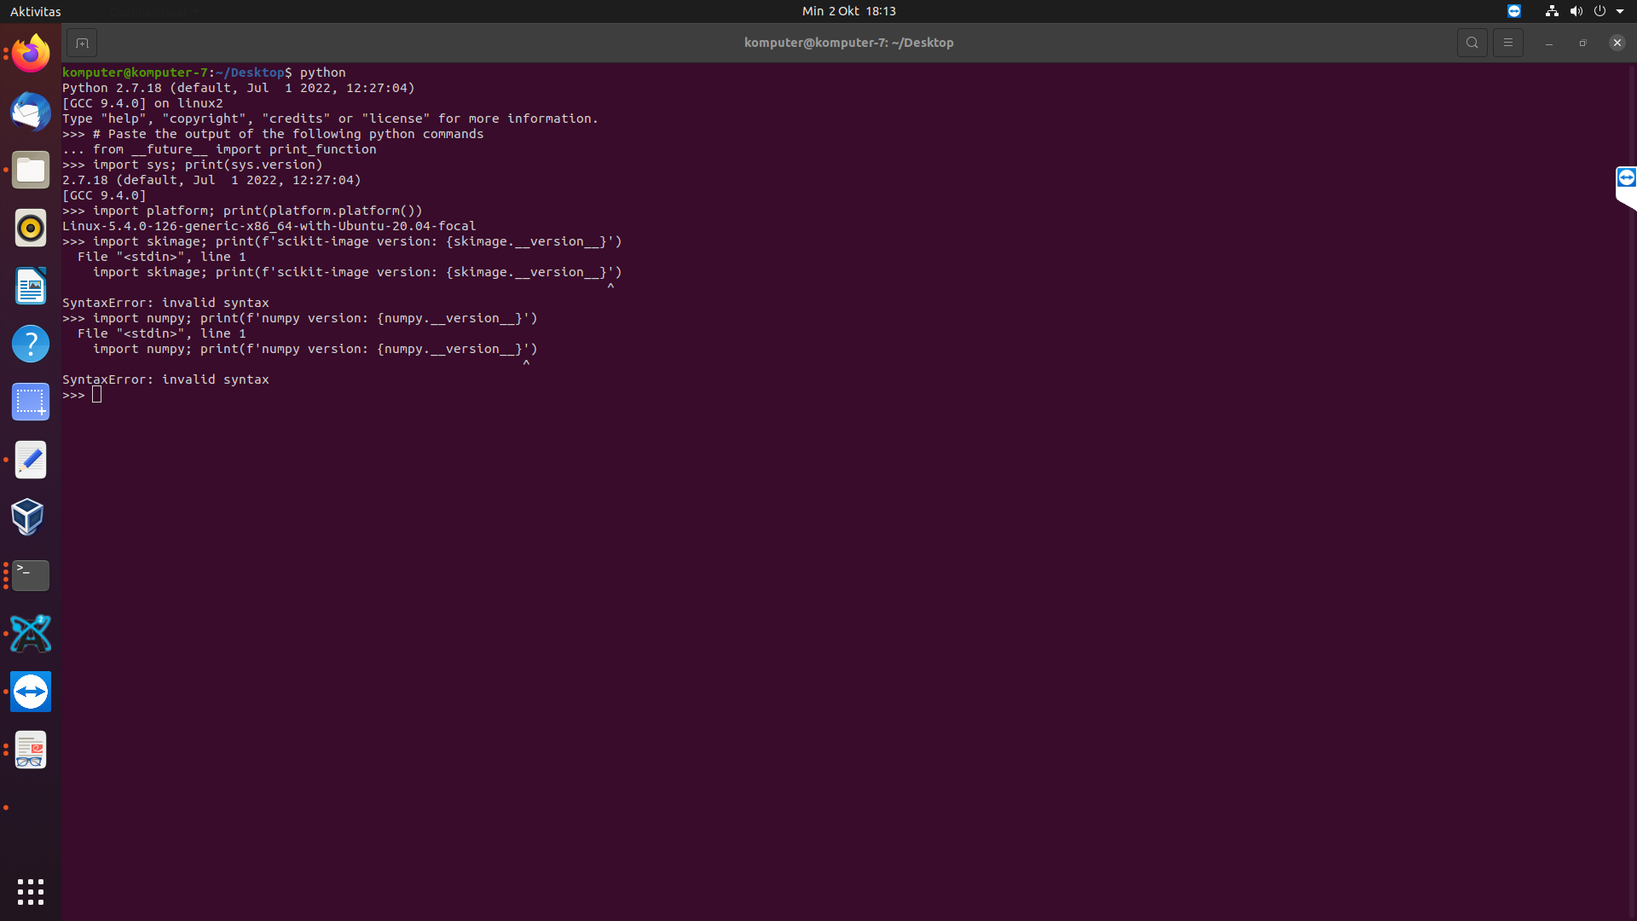
Task: Launch VirtualBox from the dock
Action: [x=30, y=516]
